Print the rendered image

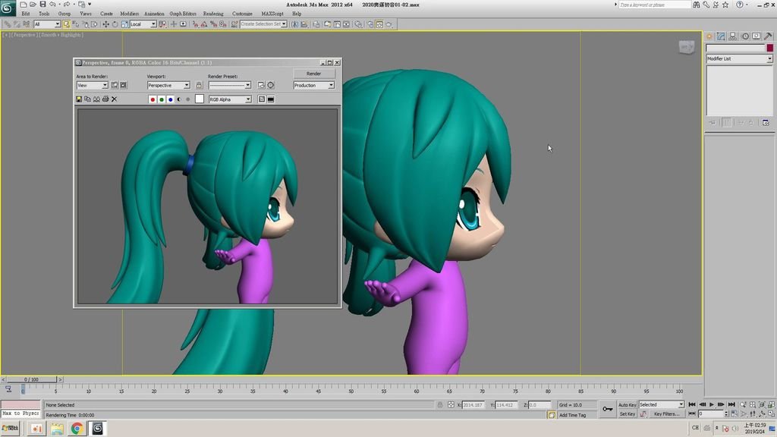105,99
